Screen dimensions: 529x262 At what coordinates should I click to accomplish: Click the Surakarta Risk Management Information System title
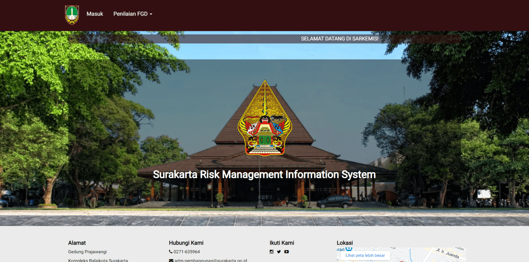264,174
